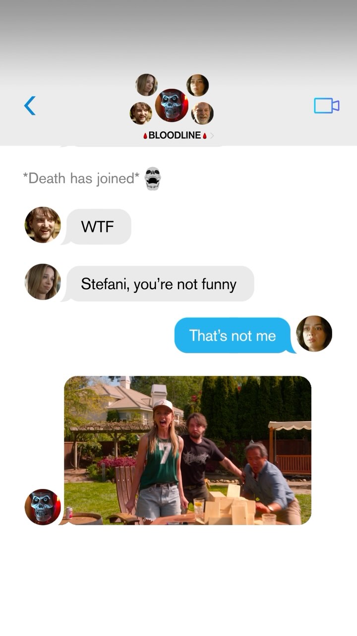
Task: Tap the left blood drop beside BLOODLINE
Action: (145, 136)
